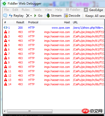Click warning icon of session 12
This screenshot has width=105, height=116.
pyautogui.click(x=6, y=76)
